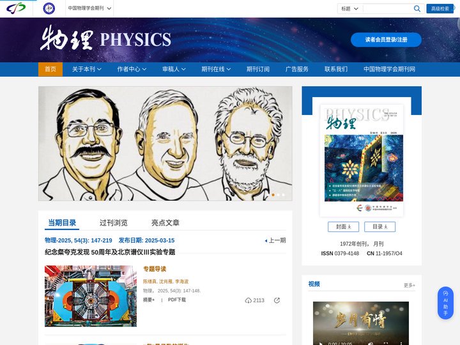The width and height of the screenshot is (460, 345).
Task: Open 联系我们 menu item
Action: point(336,69)
